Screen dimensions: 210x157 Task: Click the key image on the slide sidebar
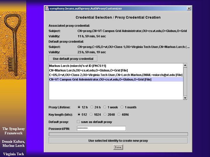(x=13, y=45)
